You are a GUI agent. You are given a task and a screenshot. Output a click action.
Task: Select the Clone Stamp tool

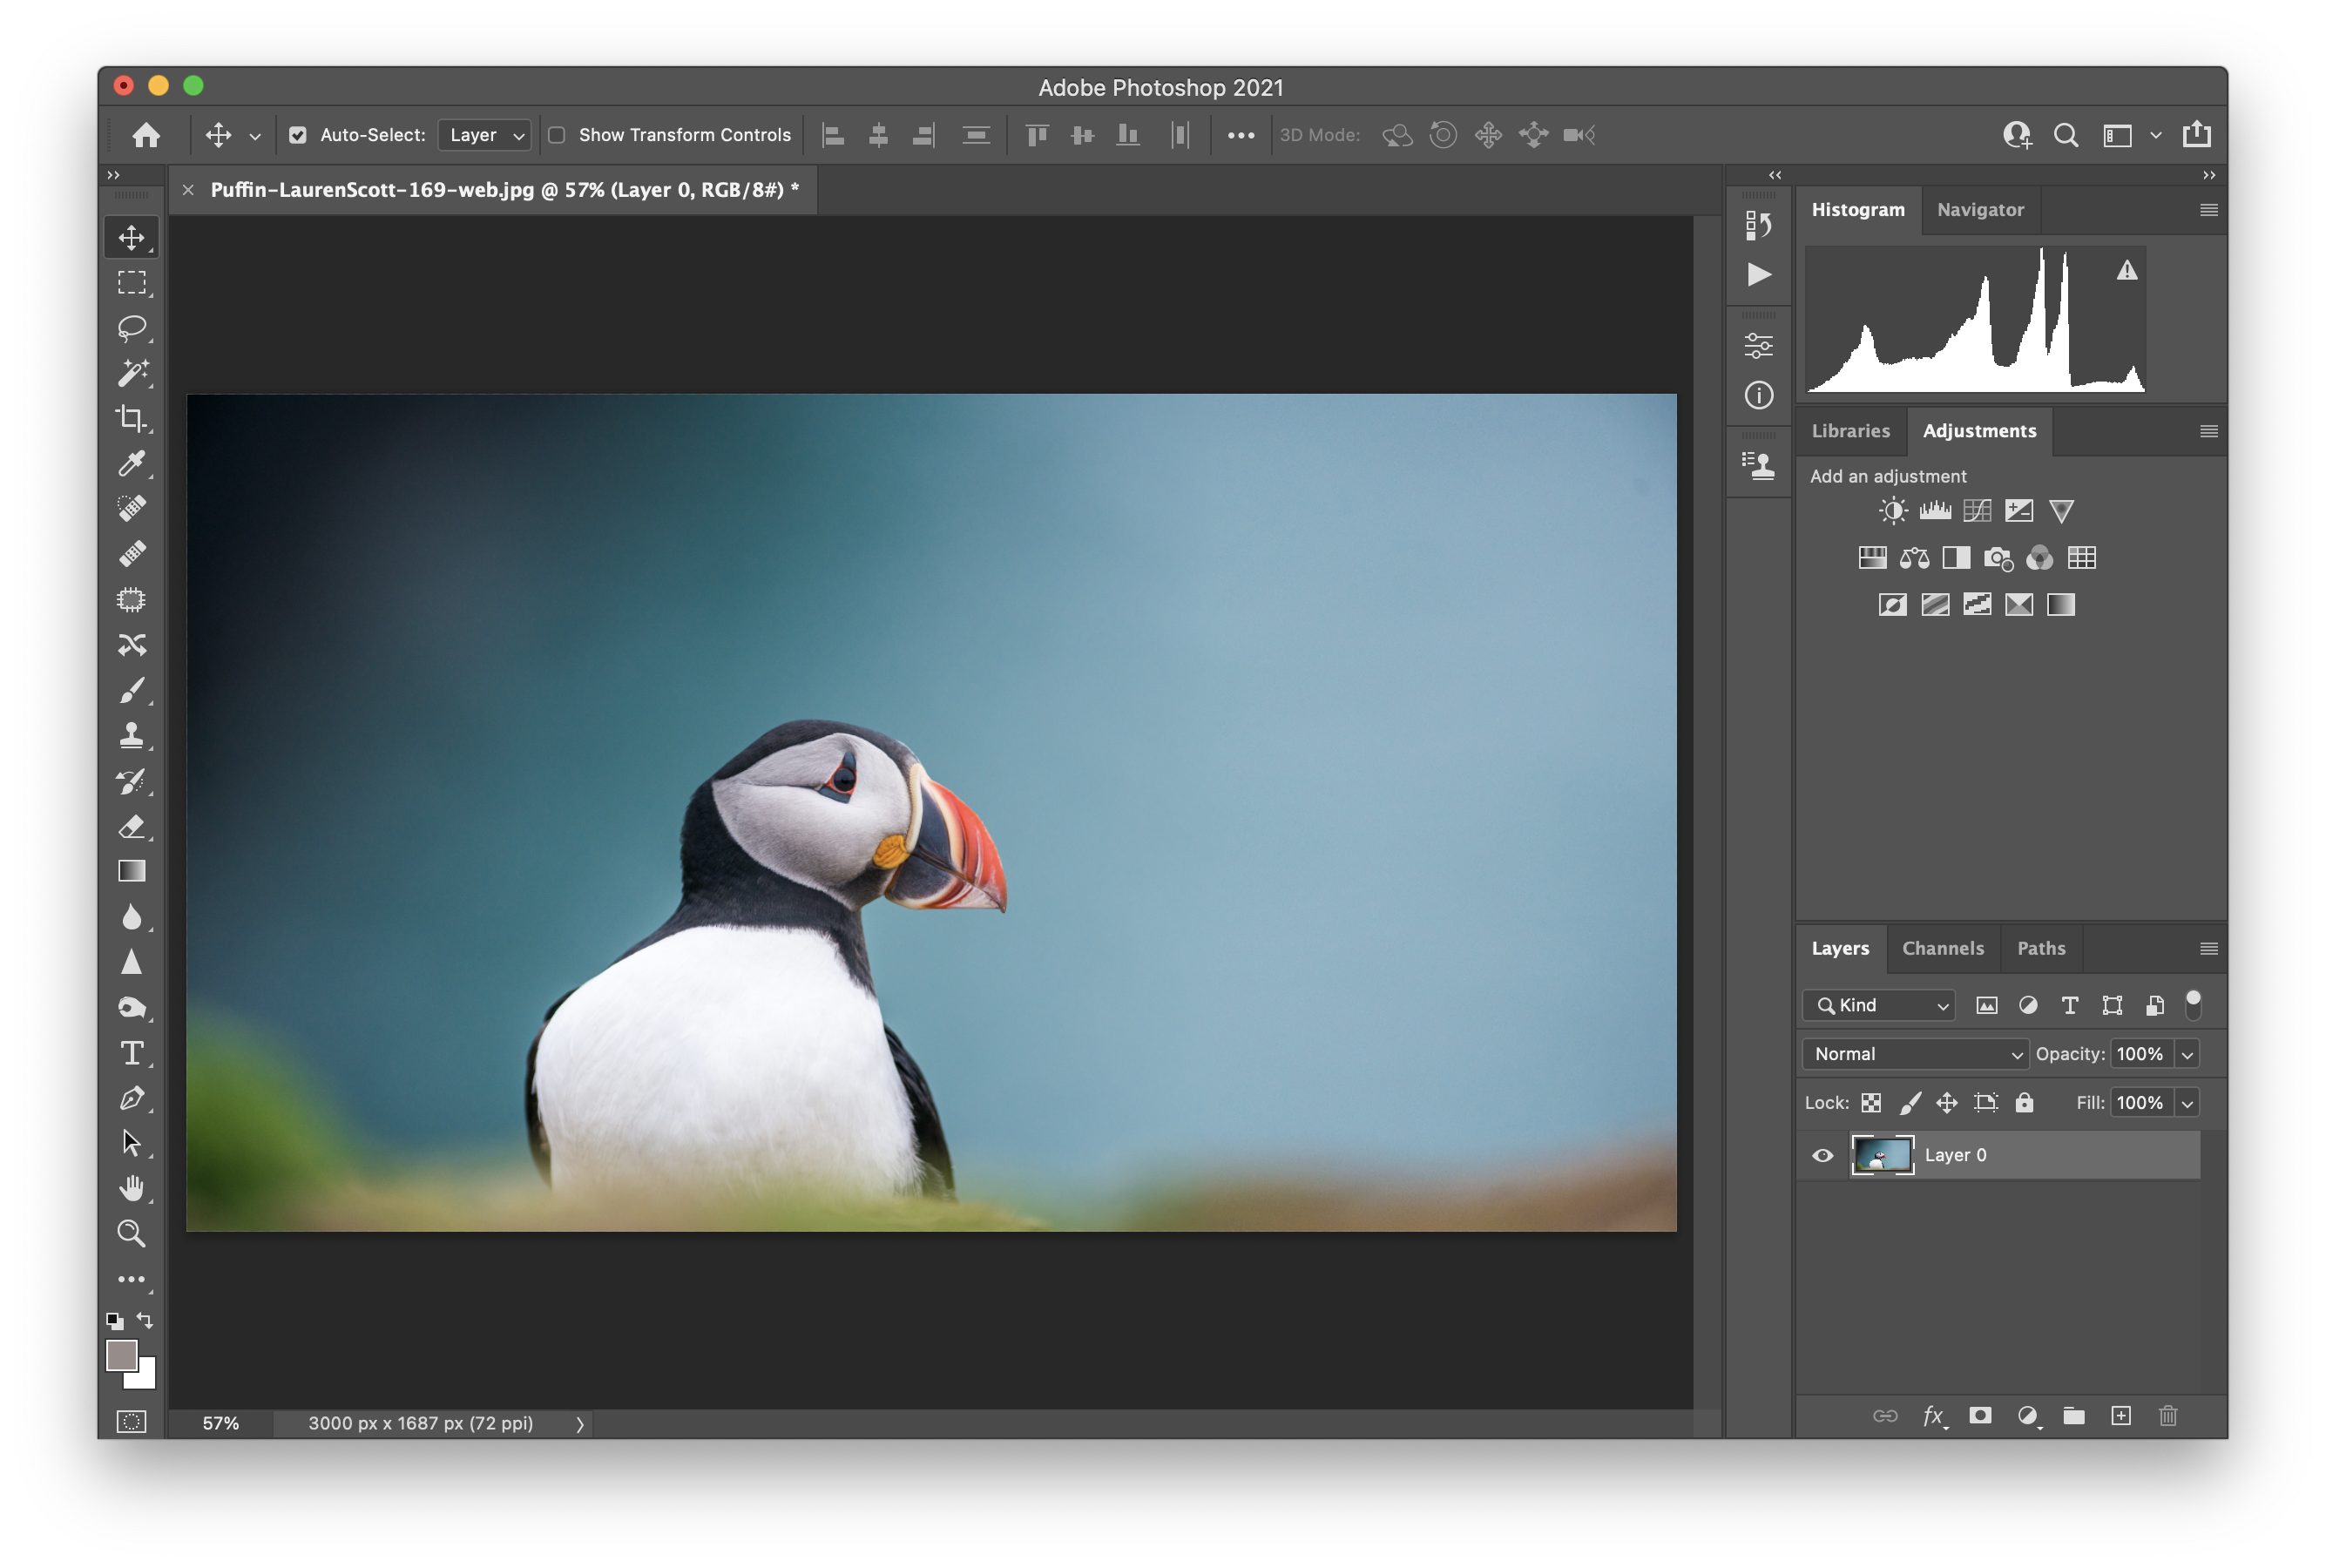click(x=131, y=736)
